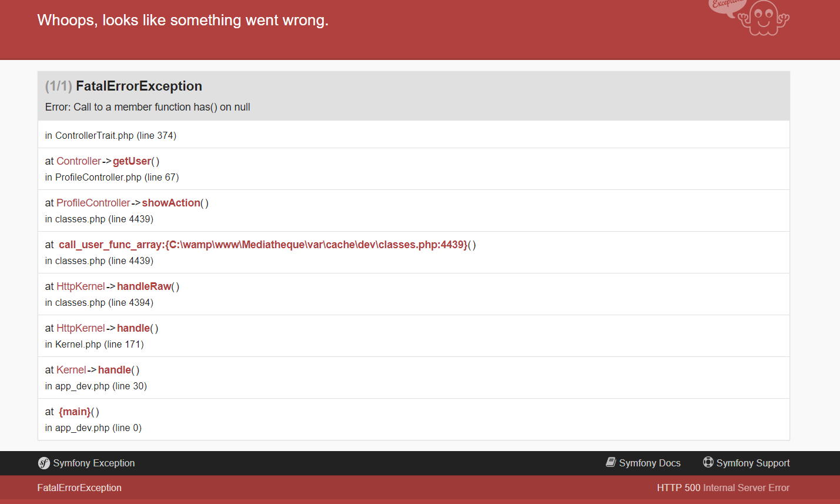The image size is (840, 504).
Task: Click the Symfony logo icon in footer
Action: [43, 463]
